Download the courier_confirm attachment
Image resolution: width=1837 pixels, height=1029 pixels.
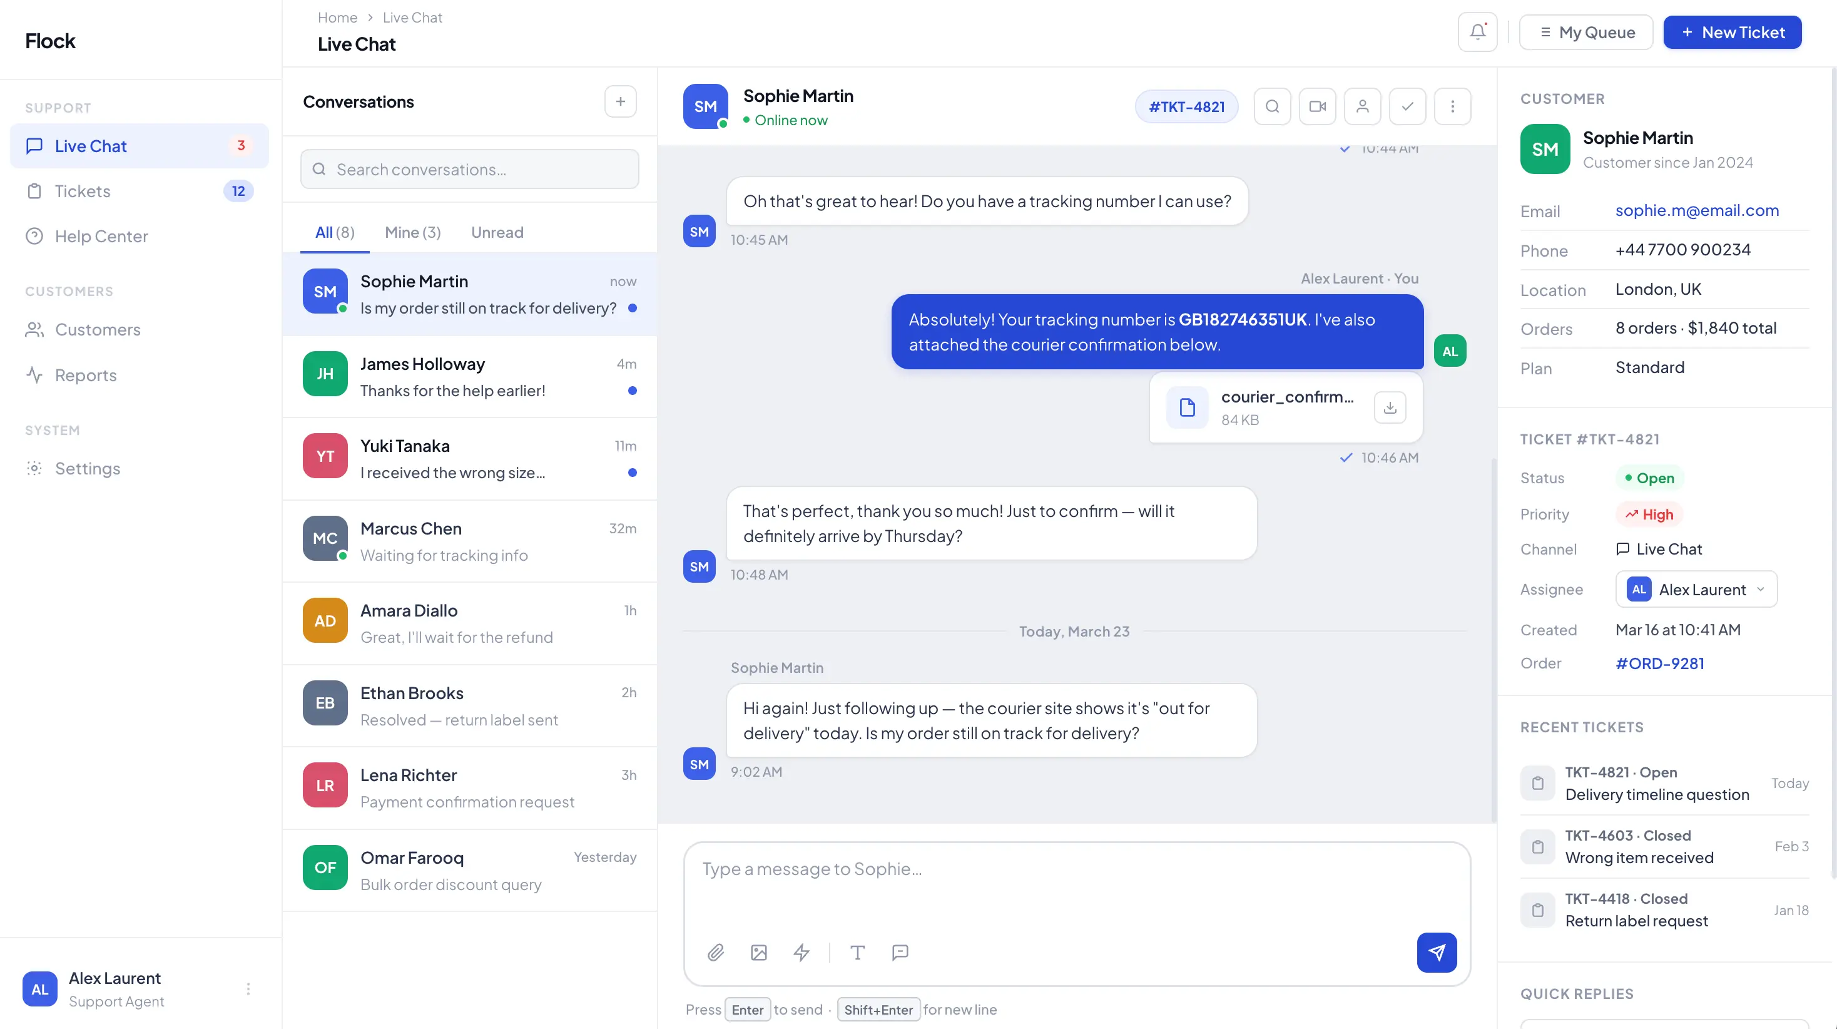point(1390,407)
